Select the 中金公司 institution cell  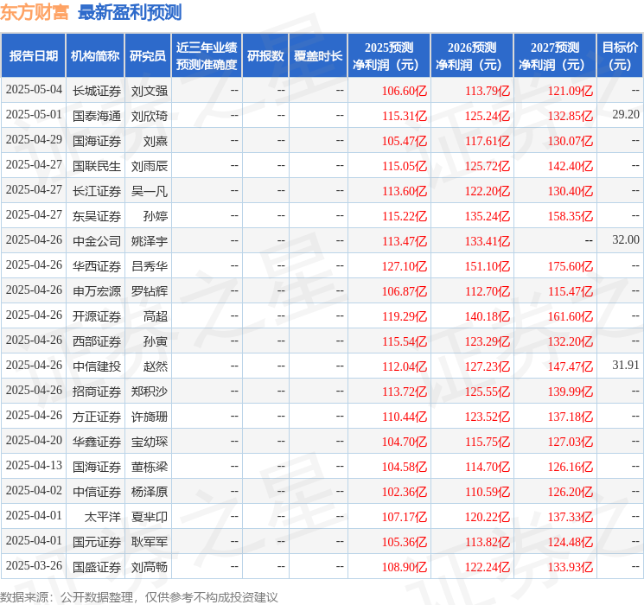(x=97, y=241)
